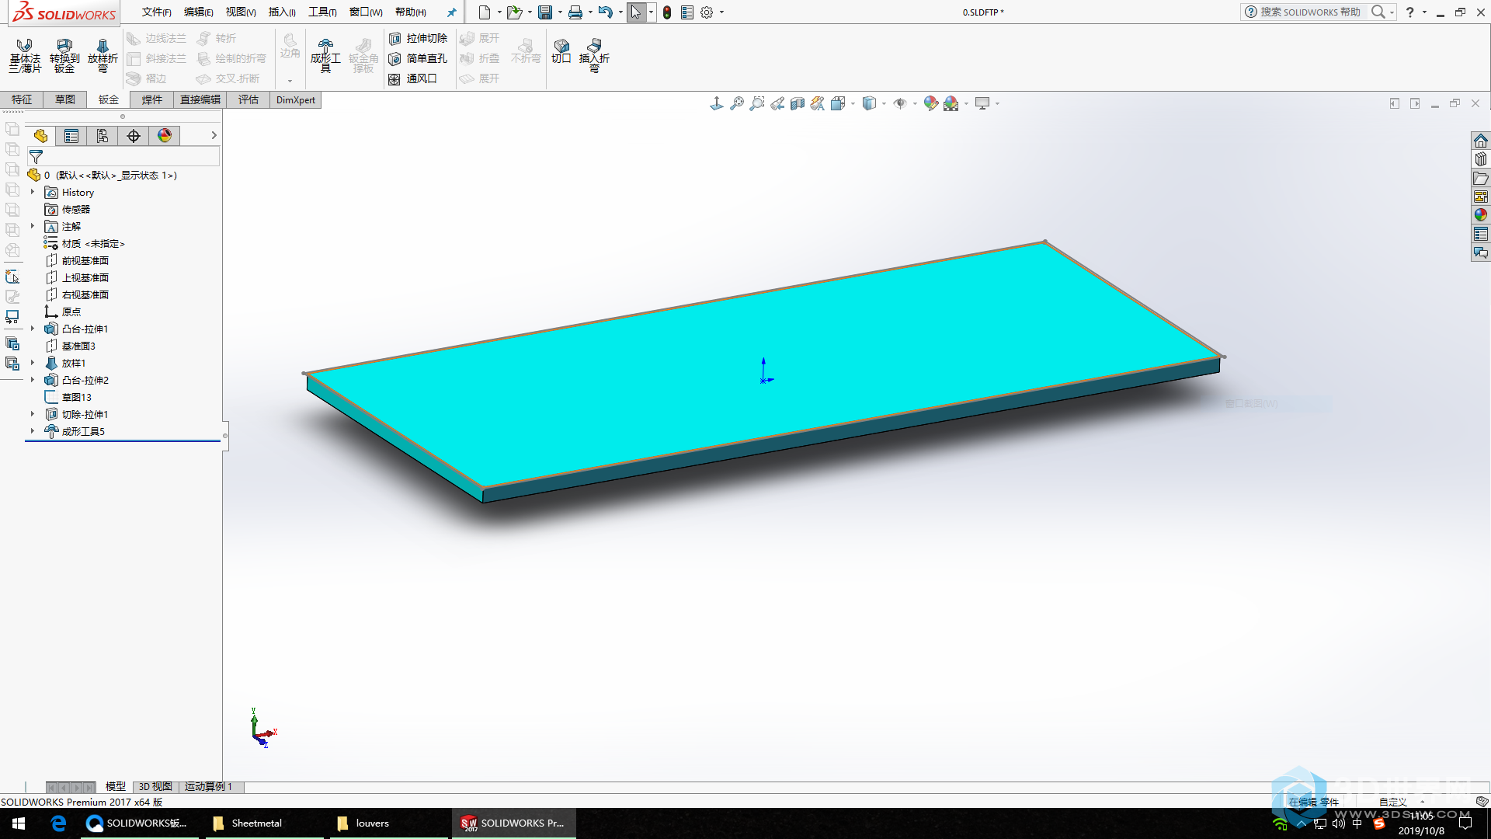Open the Windows Start button
1491x839 pixels.
(x=19, y=823)
